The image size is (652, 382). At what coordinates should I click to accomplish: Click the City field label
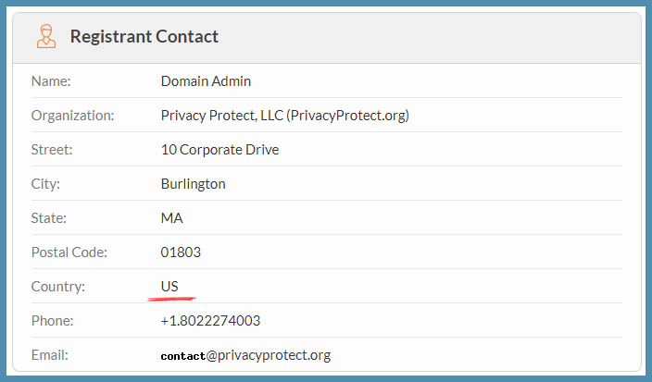pyautogui.click(x=45, y=184)
